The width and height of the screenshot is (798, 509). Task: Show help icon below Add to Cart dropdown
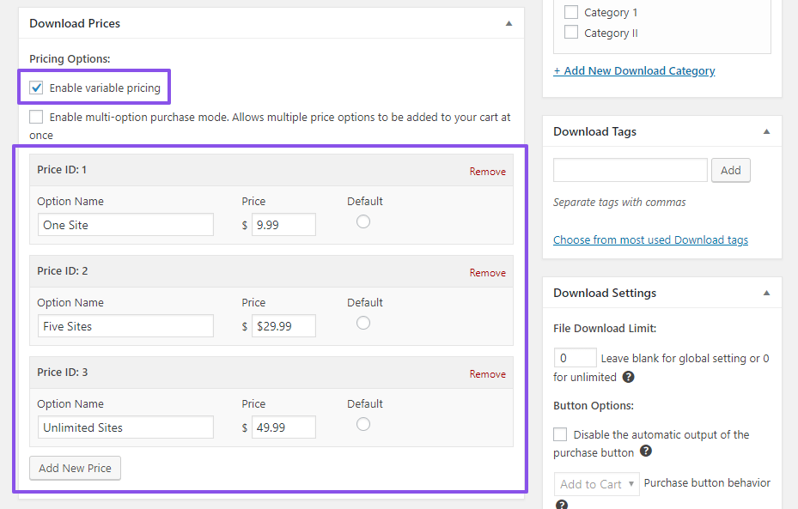click(561, 505)
